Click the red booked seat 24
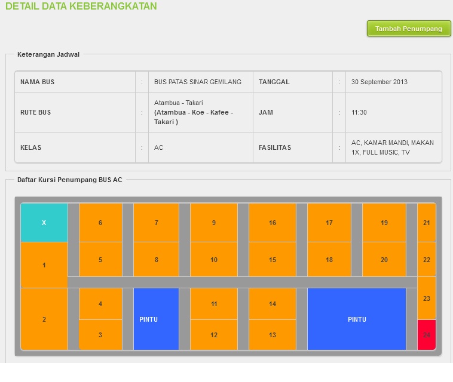 pos(427,335)
